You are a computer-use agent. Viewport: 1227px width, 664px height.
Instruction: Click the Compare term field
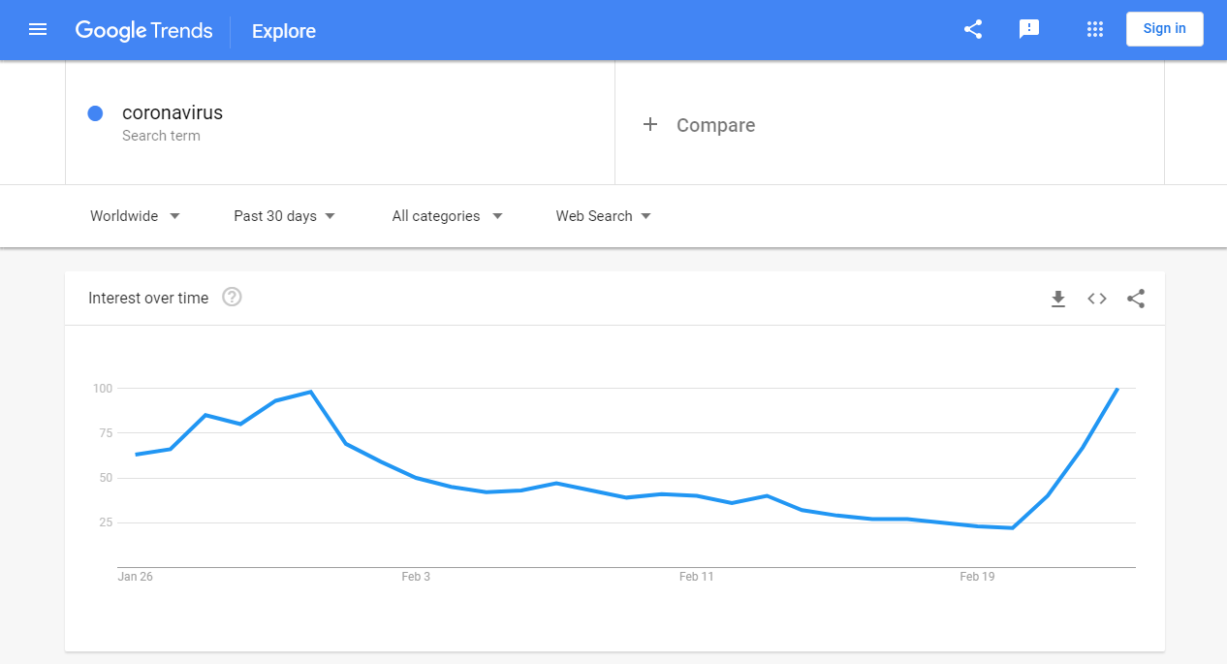tap(890, 123)
